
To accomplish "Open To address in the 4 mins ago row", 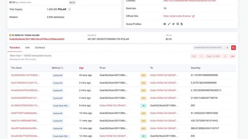I will tap(164, 98).
